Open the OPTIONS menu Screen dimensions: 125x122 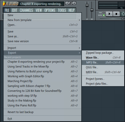50,10
